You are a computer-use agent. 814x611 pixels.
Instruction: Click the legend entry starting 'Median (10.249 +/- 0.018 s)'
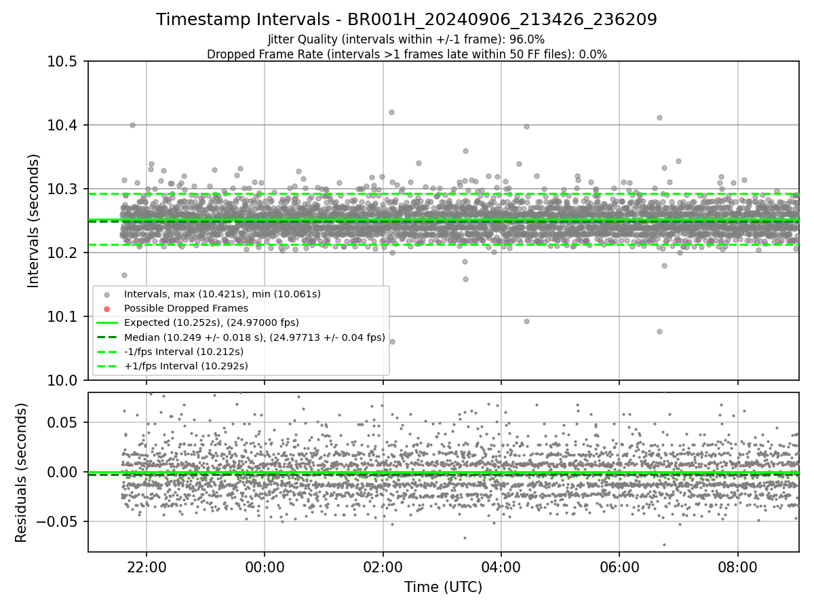point(254,337)
